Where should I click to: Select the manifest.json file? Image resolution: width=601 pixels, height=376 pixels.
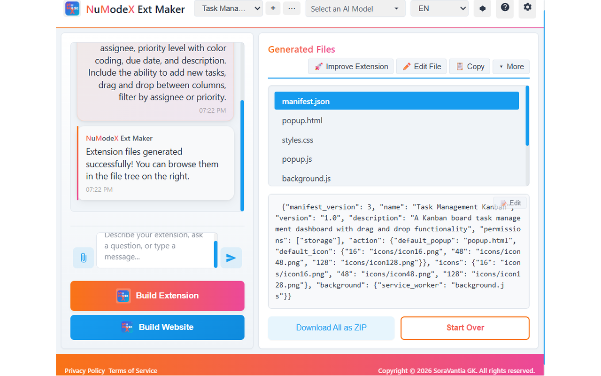tap(396, 101)
